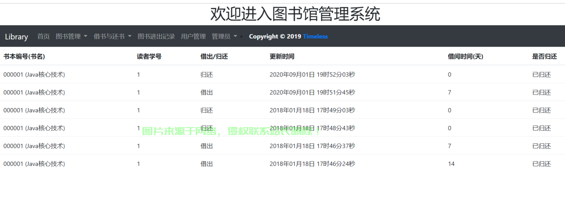Click the 欢迎进入图书馆管理系统 page title
The width and height of the screenshot is (565, 209).
point(295,14)
